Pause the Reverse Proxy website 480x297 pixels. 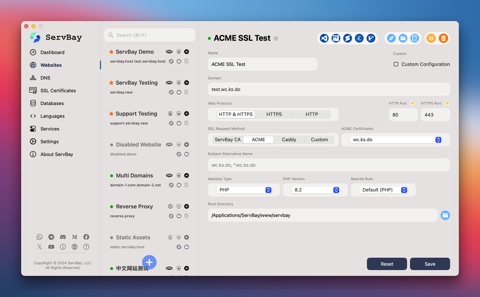click(186, 206)
